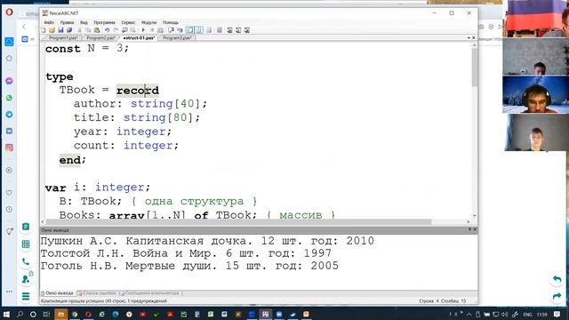Switch to the Program2.pas tab
Screen dimensions: 569x320
click(x=100, y=37)
